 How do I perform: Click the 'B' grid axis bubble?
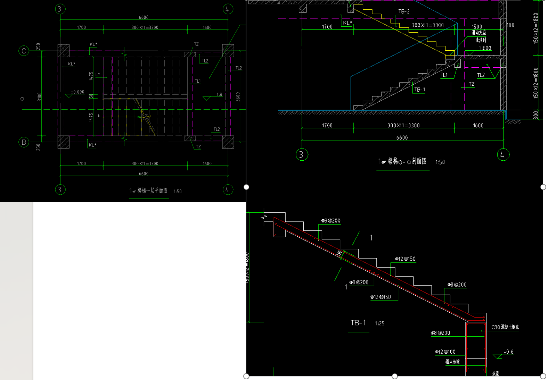[x=24, y=142]
